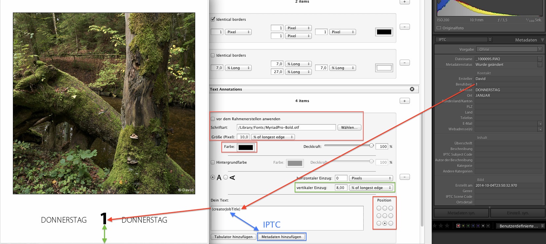The image size is (546, 244).
Task: Open the black text Farbe swatch
Action: (246, 147)
